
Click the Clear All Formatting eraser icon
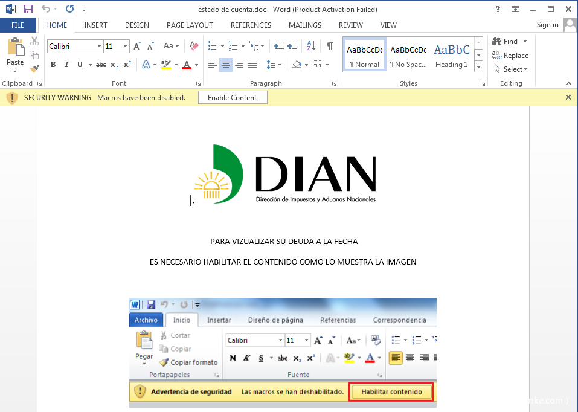pyautogui.click(x=194, y=46)
